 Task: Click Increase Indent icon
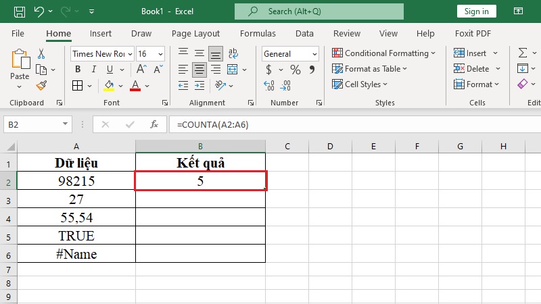(199, 85)
